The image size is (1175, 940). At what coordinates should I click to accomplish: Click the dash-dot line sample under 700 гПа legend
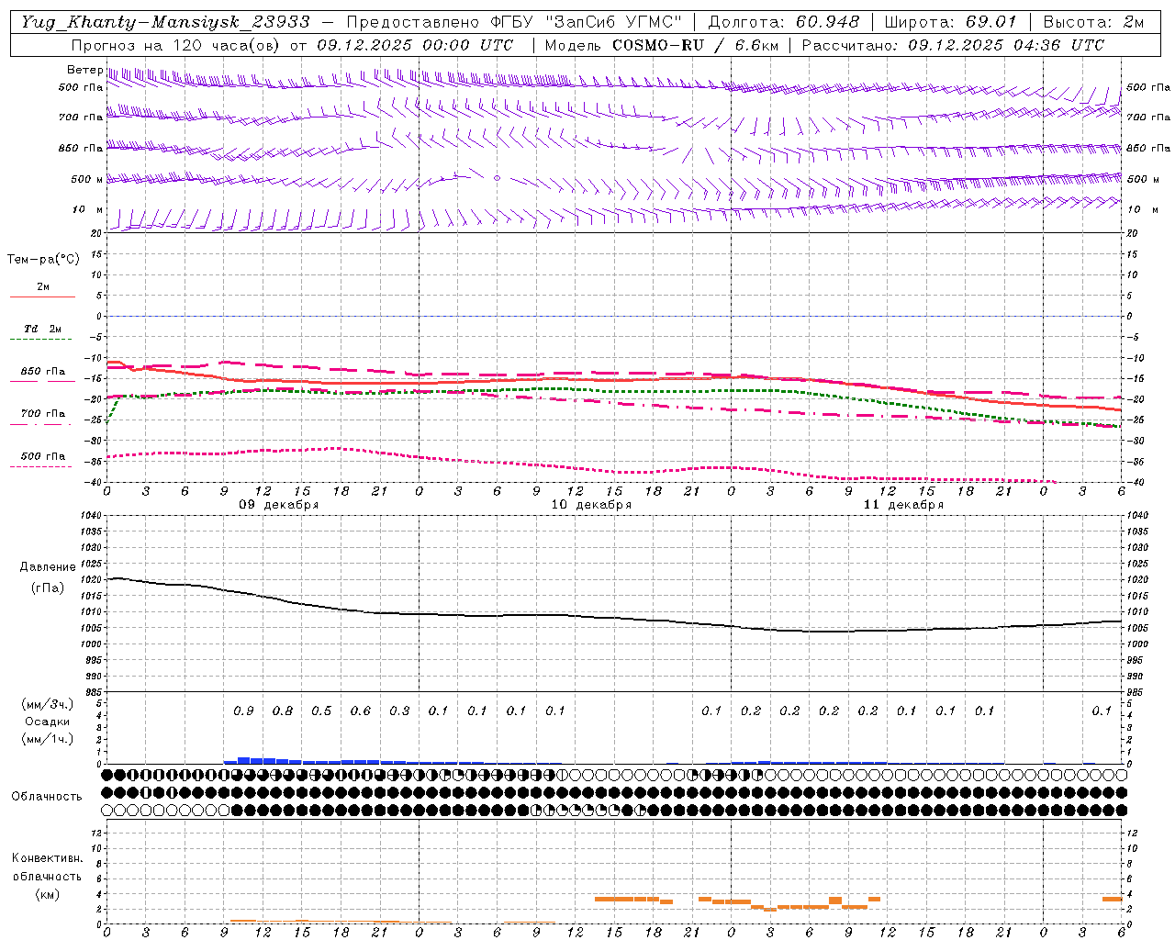click(x=42, y=424)
